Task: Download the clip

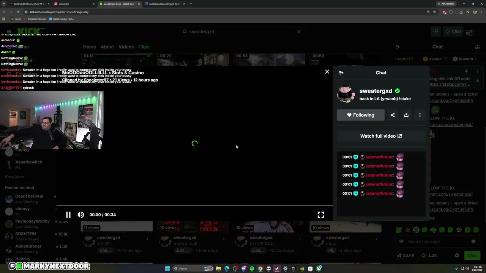Action: (x=406, y=115)
